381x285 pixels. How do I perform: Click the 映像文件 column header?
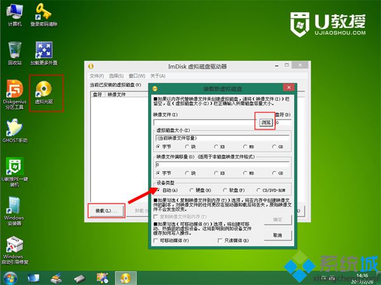point(126,95)
